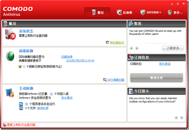Open the 安全模式 security level link
This screenshot has height=130, width=189.
(x=67, y=98)
